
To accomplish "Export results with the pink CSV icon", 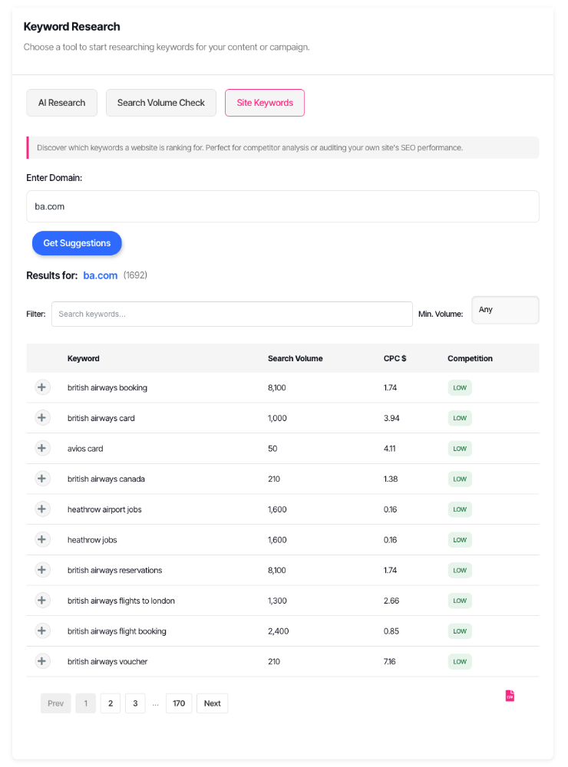I will [510, 696].
